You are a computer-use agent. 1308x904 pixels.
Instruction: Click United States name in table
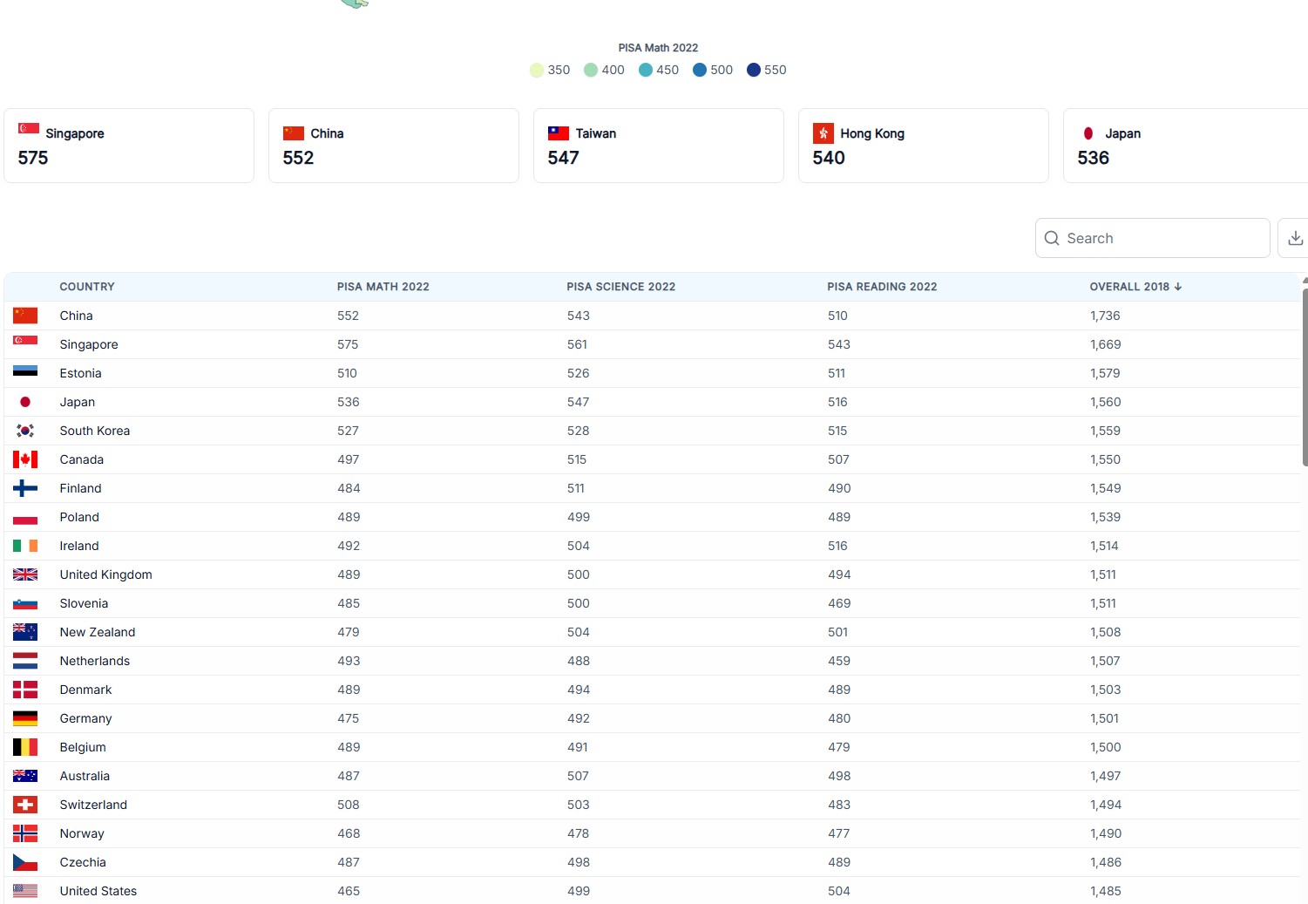click(x=98, y=891)
